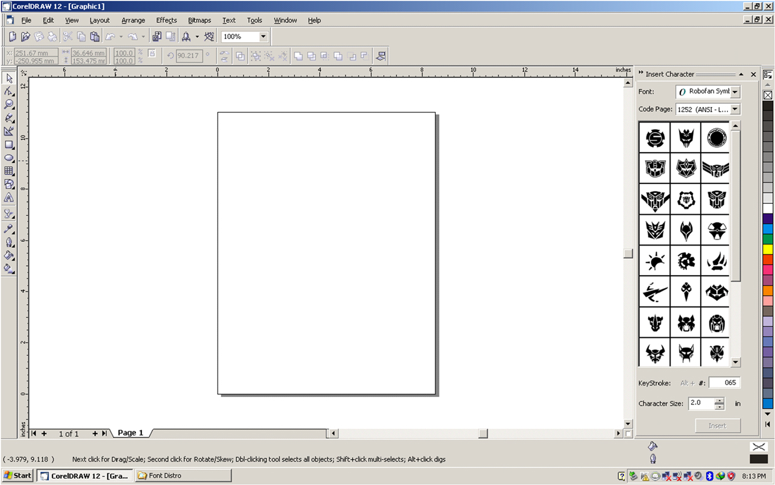The height and width of the screenshot is (485, 775).
Task: Open the Font Distro taskbar window
Action: pos(183,475)
